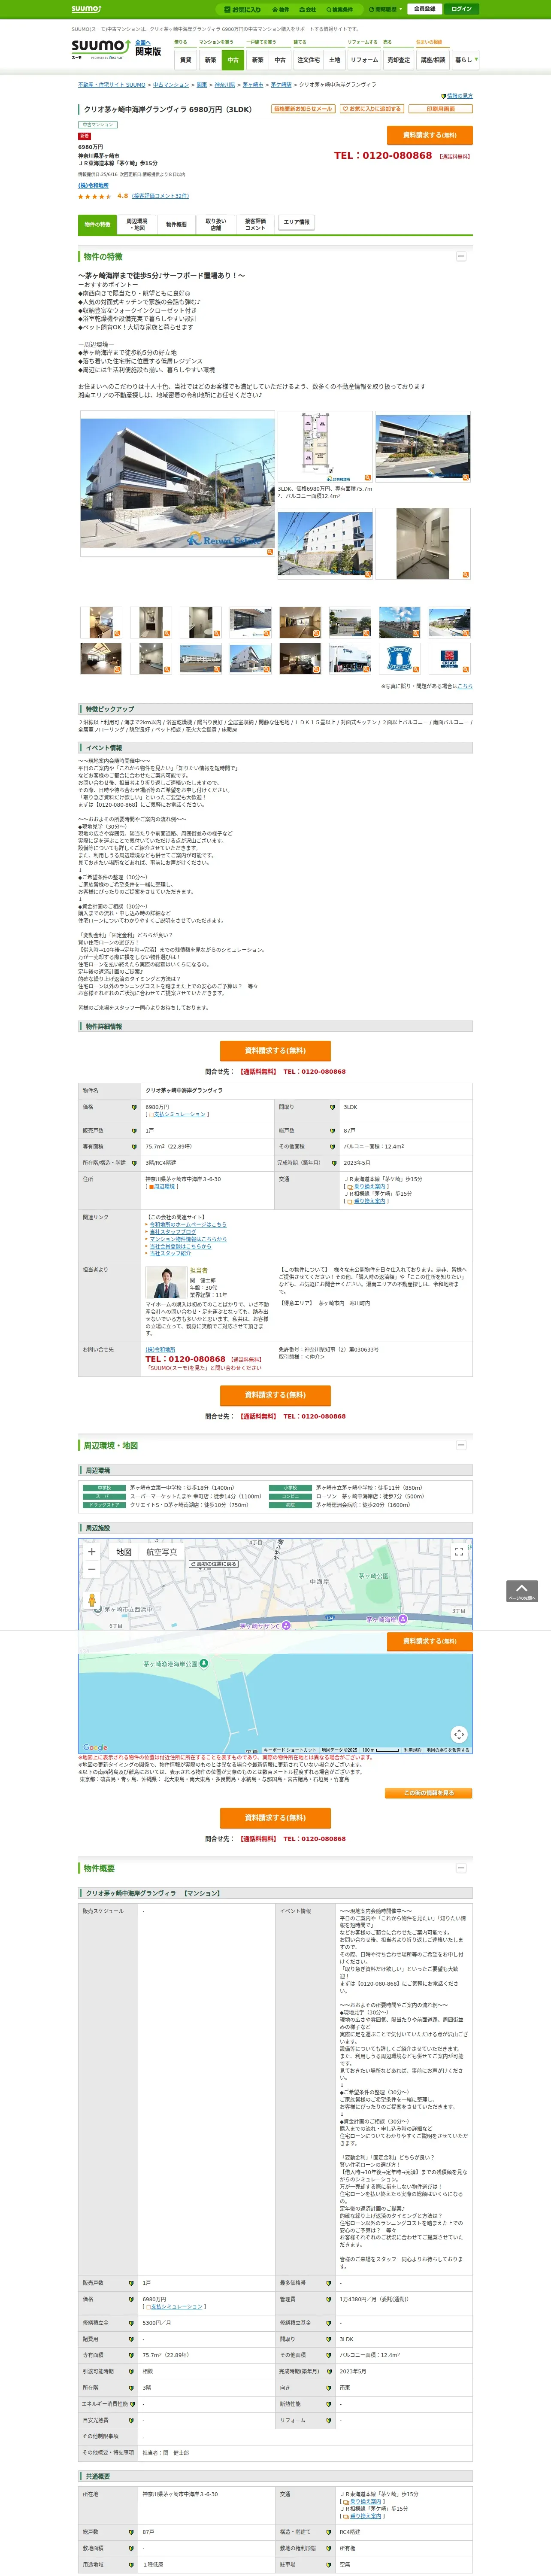The height and width of the screenshot is (2576, 551).
Task: Open 賃貸 in main navigation
Action: pos(185,60)
